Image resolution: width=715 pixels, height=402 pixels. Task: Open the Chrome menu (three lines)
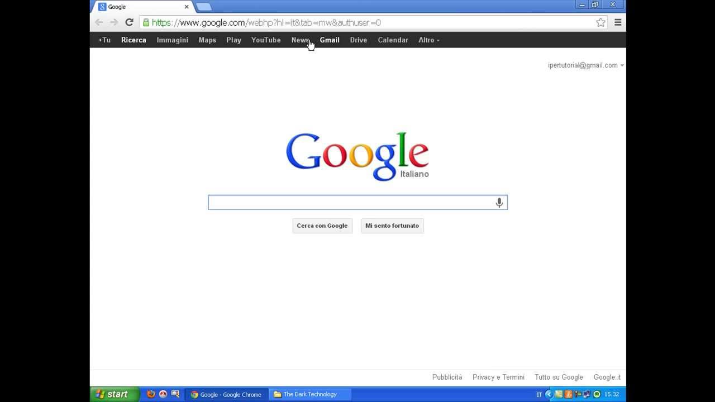click(618, 22)
